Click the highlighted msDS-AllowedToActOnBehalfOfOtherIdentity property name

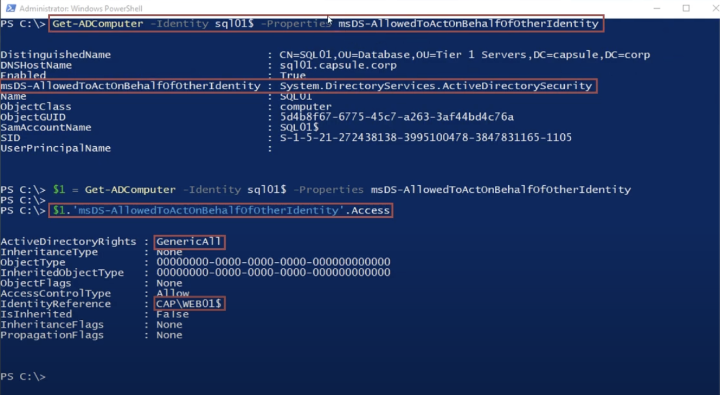click(130, 86)
